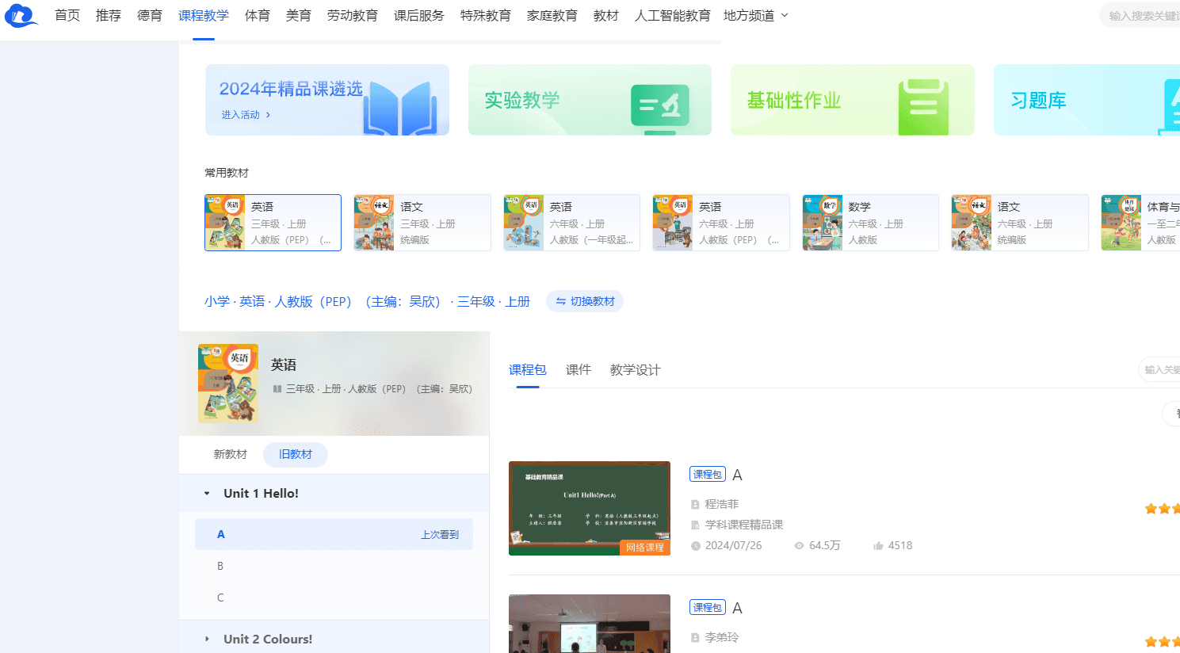Go to 劳动教育 section
The width and height of the screenshot is (1180, 653).
pyautogui.click(x=353, y=16)
